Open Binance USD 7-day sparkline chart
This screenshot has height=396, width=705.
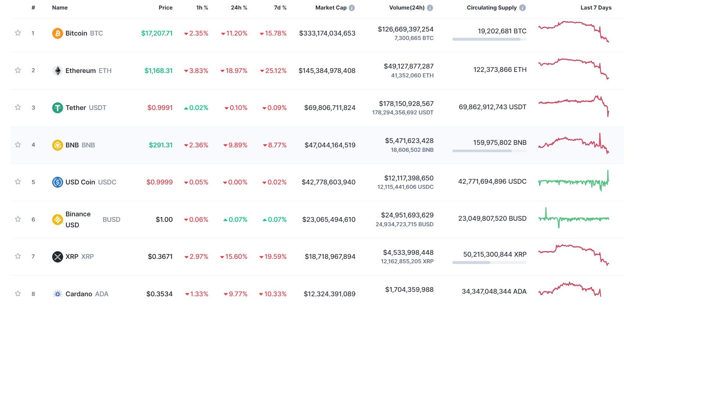click(574, 218)
